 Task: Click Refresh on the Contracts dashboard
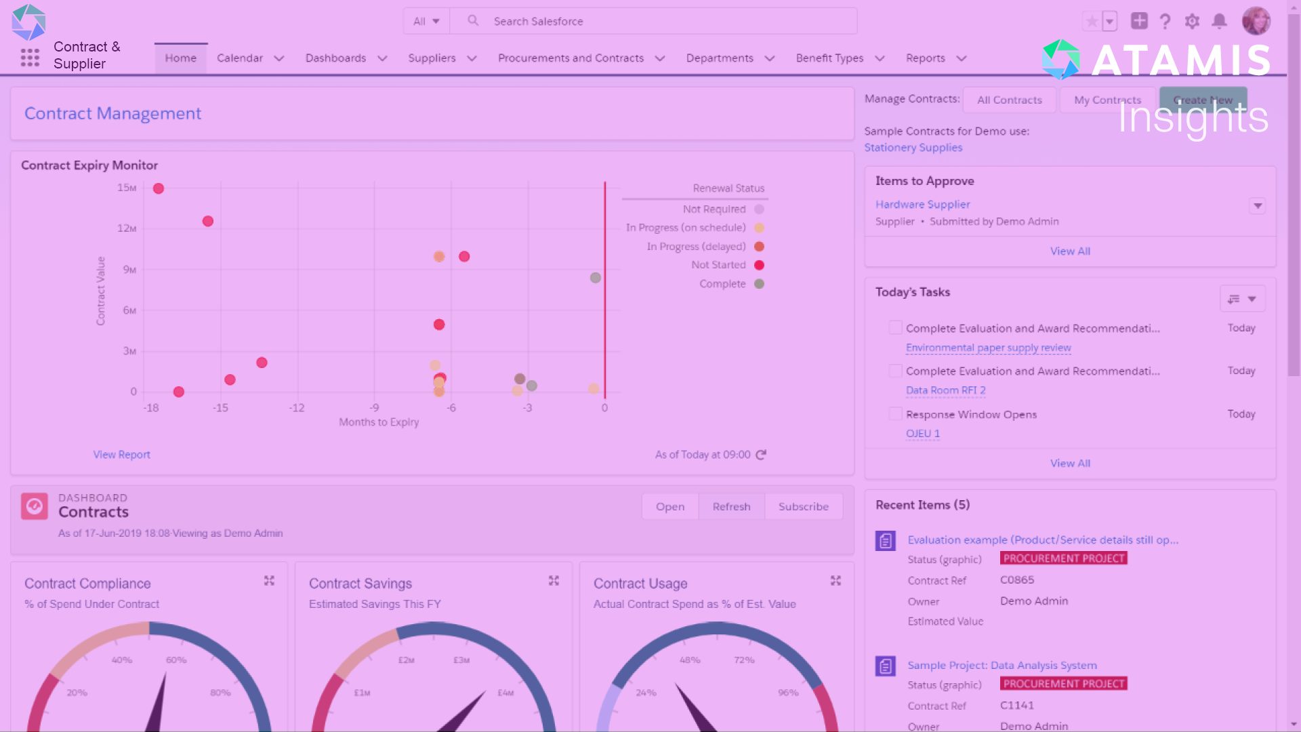click(x=731, y=506)
